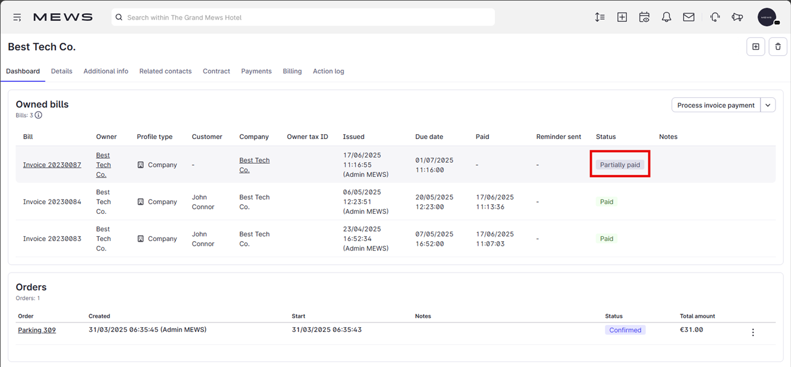This screenshot has width=791, height=367.
Task: Click the €31.00 total amount
Action: tap(691, 330)
